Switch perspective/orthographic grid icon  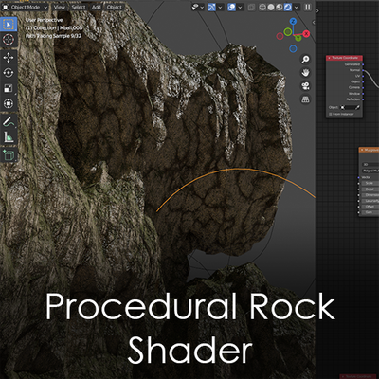[x=305, y=99]
